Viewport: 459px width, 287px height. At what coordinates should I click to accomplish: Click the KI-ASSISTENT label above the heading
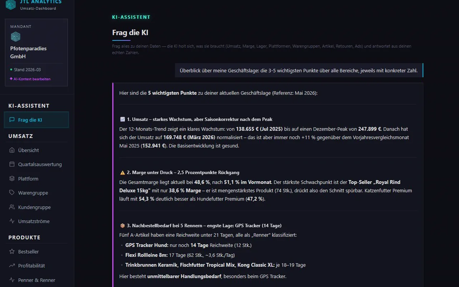tap(131, 17)
